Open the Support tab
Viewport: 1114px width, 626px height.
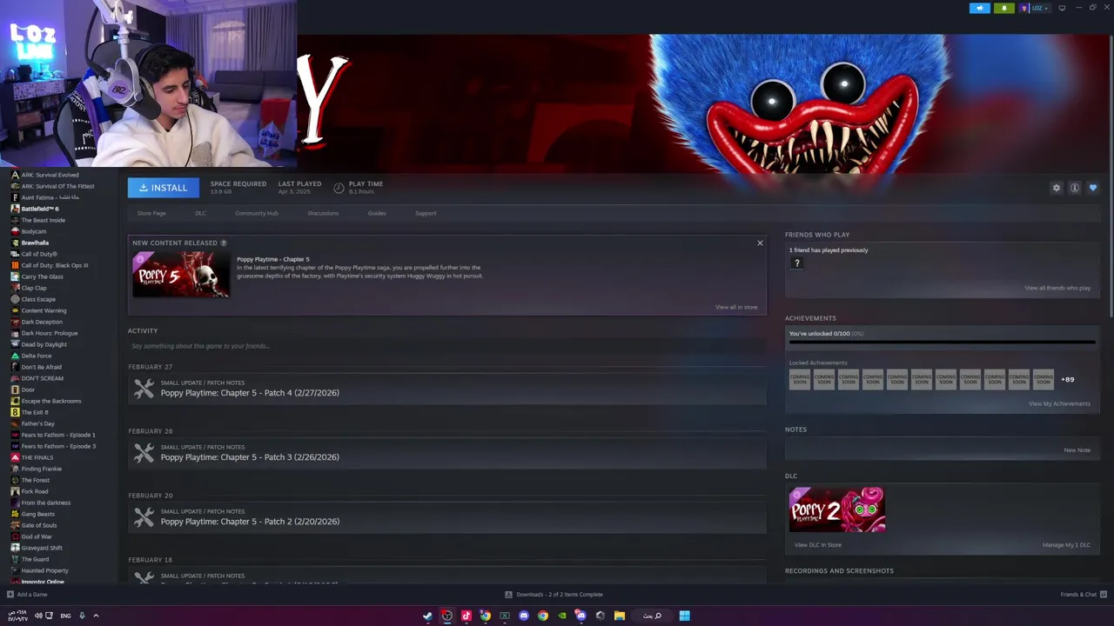[x=426, y=213]
